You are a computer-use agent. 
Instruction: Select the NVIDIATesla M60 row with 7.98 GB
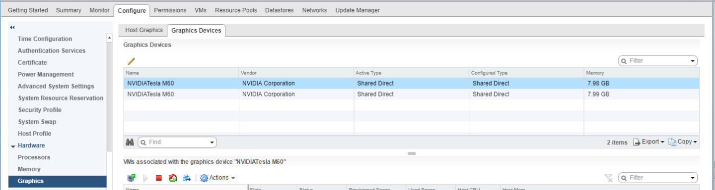411,83
